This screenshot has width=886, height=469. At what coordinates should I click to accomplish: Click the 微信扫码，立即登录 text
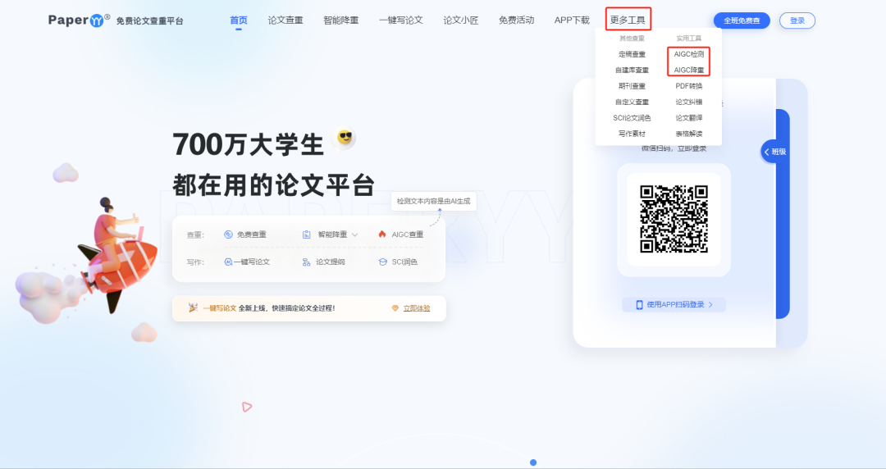point(674,148)
